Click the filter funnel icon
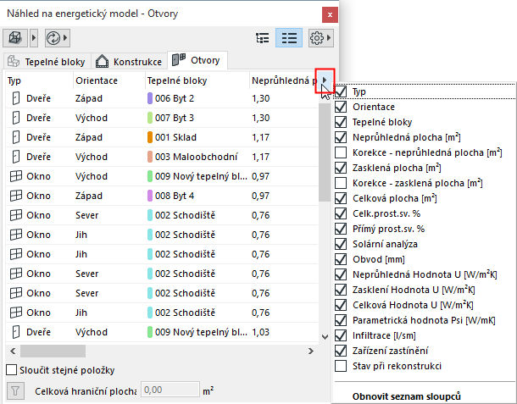 [15, 391]
